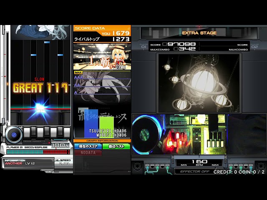Click the yellow MAX label on the graph
Viewport: 267px width, 200px height.
click(78, 72)
